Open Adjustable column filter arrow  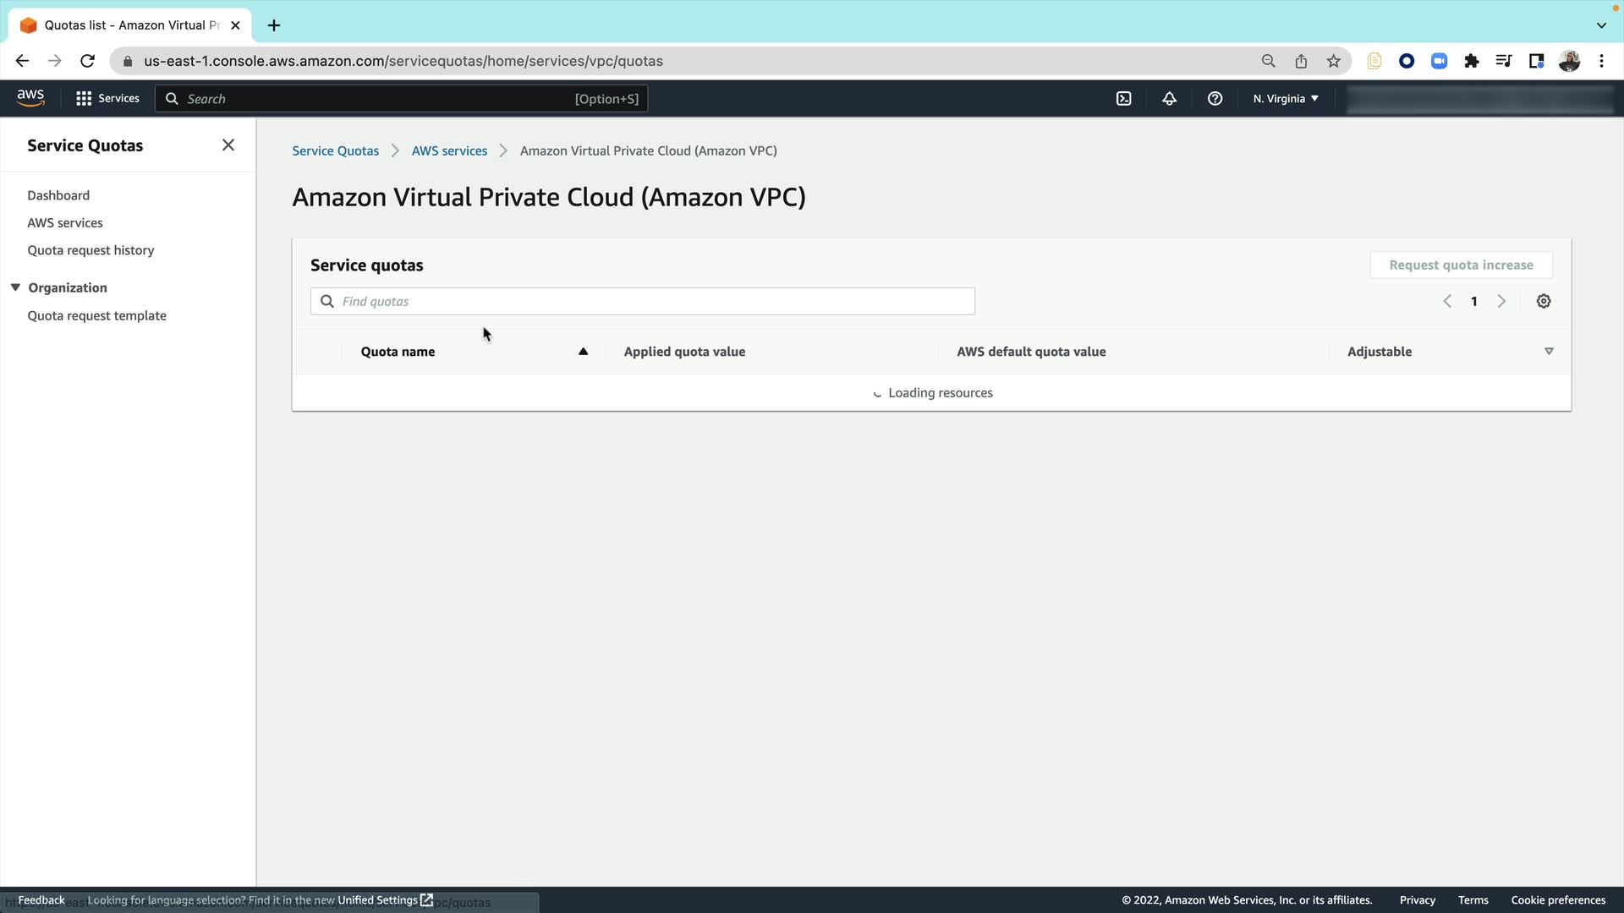point(1549,352)
